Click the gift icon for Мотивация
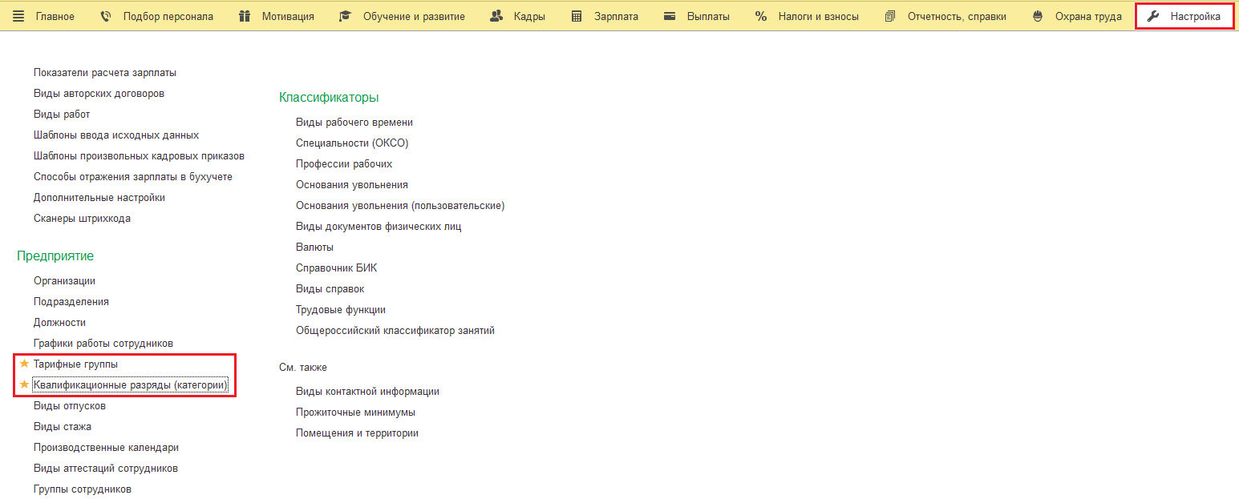1239x499 pixels. pos(245,16)
